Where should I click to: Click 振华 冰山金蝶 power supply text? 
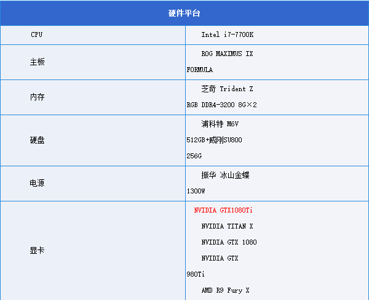[x=225, y=175]
